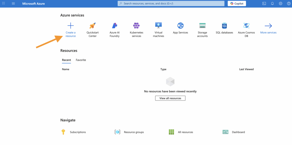This screenshot has height=145, width=292.
Task: Click the Virtual machines label
Action: [x=159, y=34]
